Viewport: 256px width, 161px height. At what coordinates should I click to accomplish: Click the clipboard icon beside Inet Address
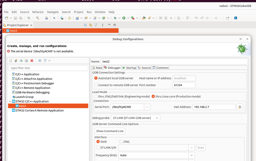coord(240,107)
